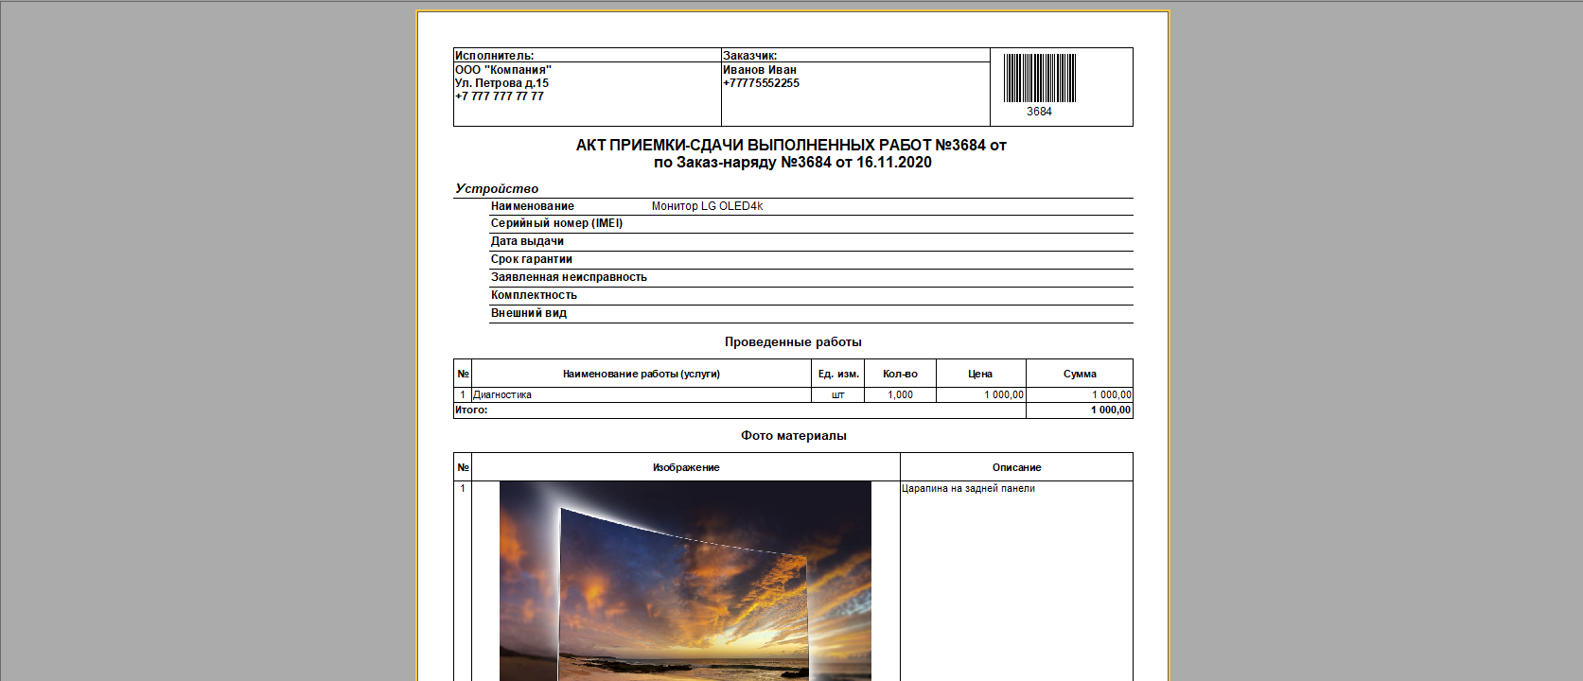Click phone number '+7 777 777 77 77'
This screenshot has height=681, width=1583.
(x=500, y=96)
